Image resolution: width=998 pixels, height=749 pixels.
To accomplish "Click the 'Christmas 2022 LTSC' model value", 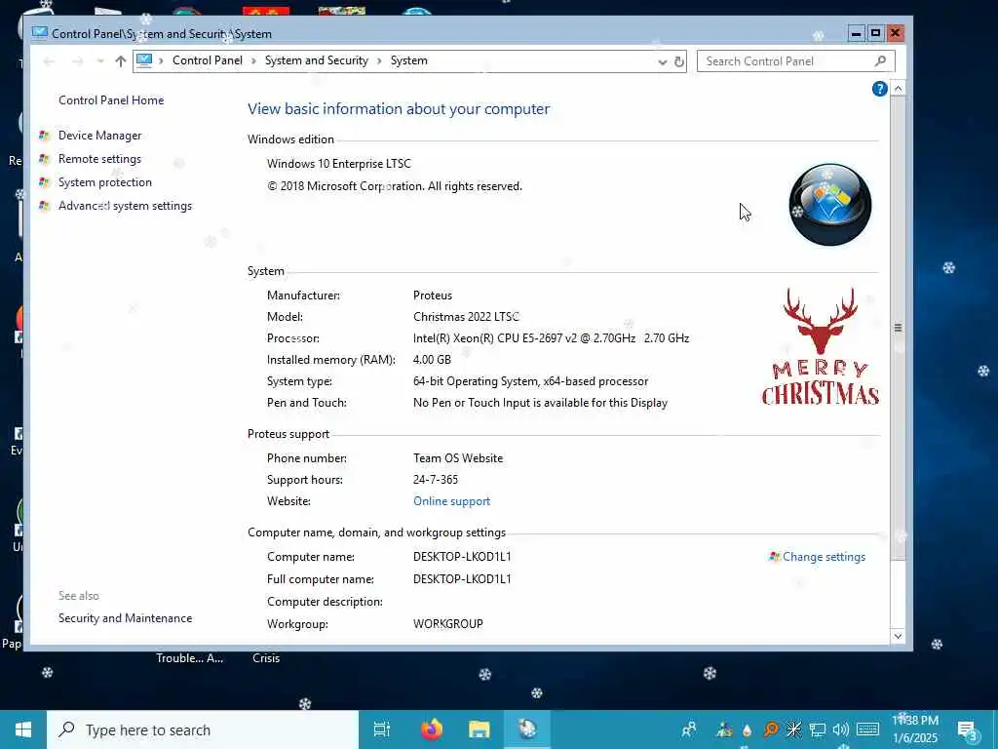I will [x=466, y=317].
